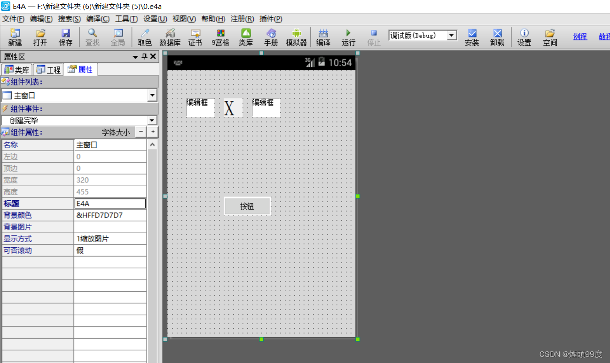
Task: Select the left 编辑框 on the form
Action: (200, 107)
